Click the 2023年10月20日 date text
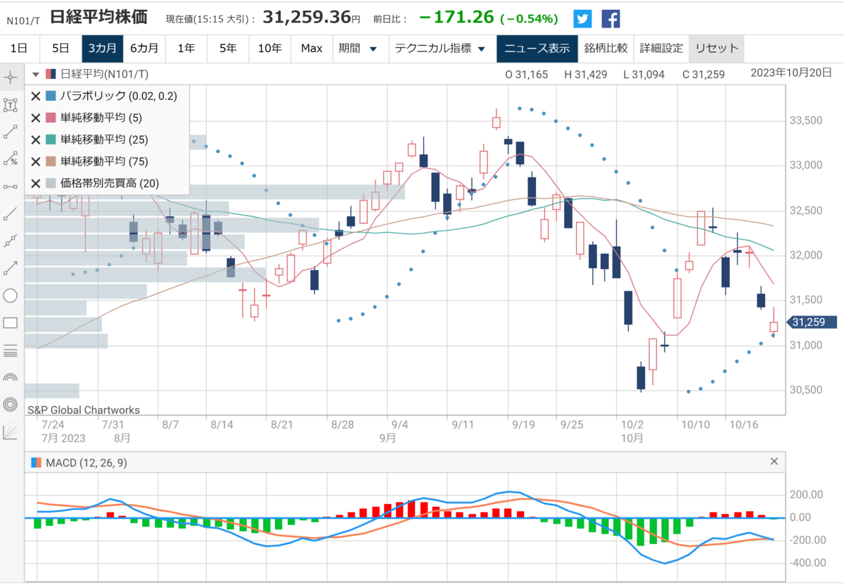Screen dimensions: 844x585 tap(791, 73)
